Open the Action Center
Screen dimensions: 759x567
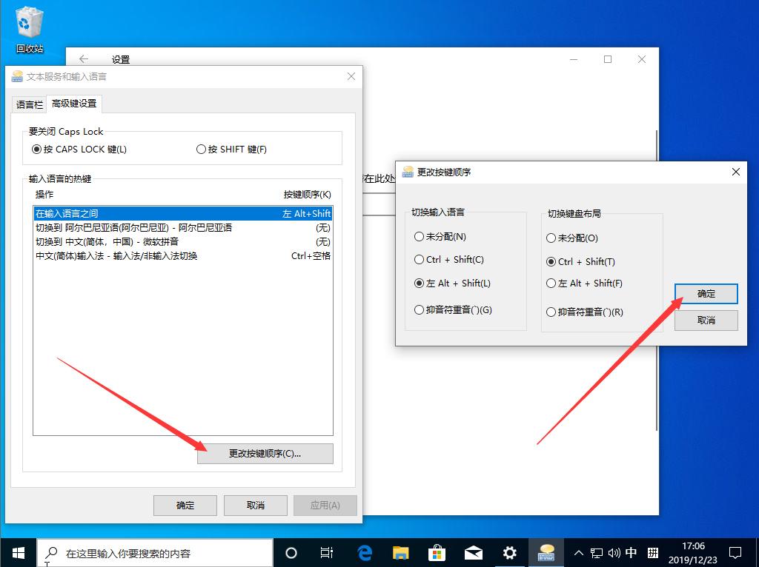coord(735,552)
